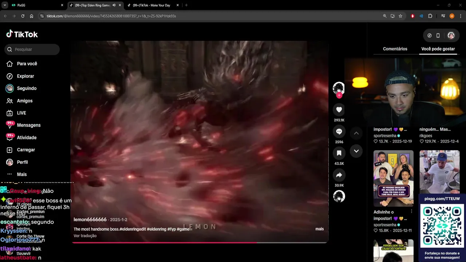Click the browser home button
This screenshot has width=466, height=262.
click(31, 16)
